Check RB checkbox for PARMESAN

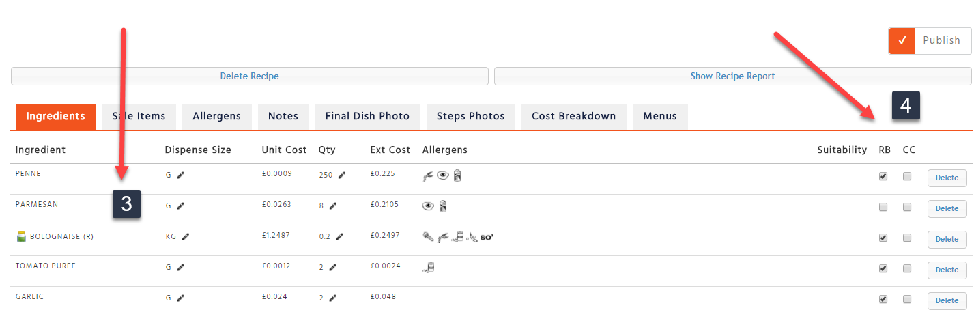pos(883,207)
